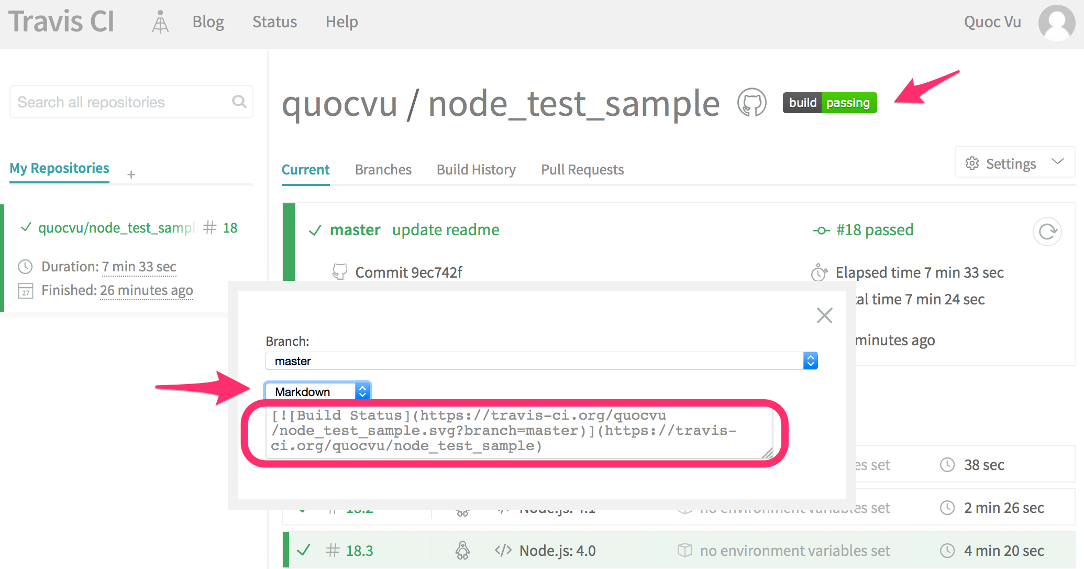This screenshot has height=569, width=1084.
Task: Click the 26 minutes ago finished text
Action: click(146, 290)
